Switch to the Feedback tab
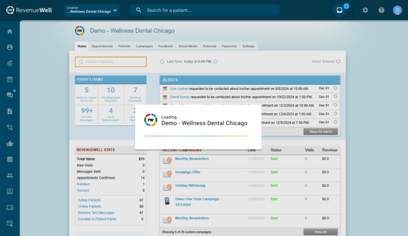 166,46
